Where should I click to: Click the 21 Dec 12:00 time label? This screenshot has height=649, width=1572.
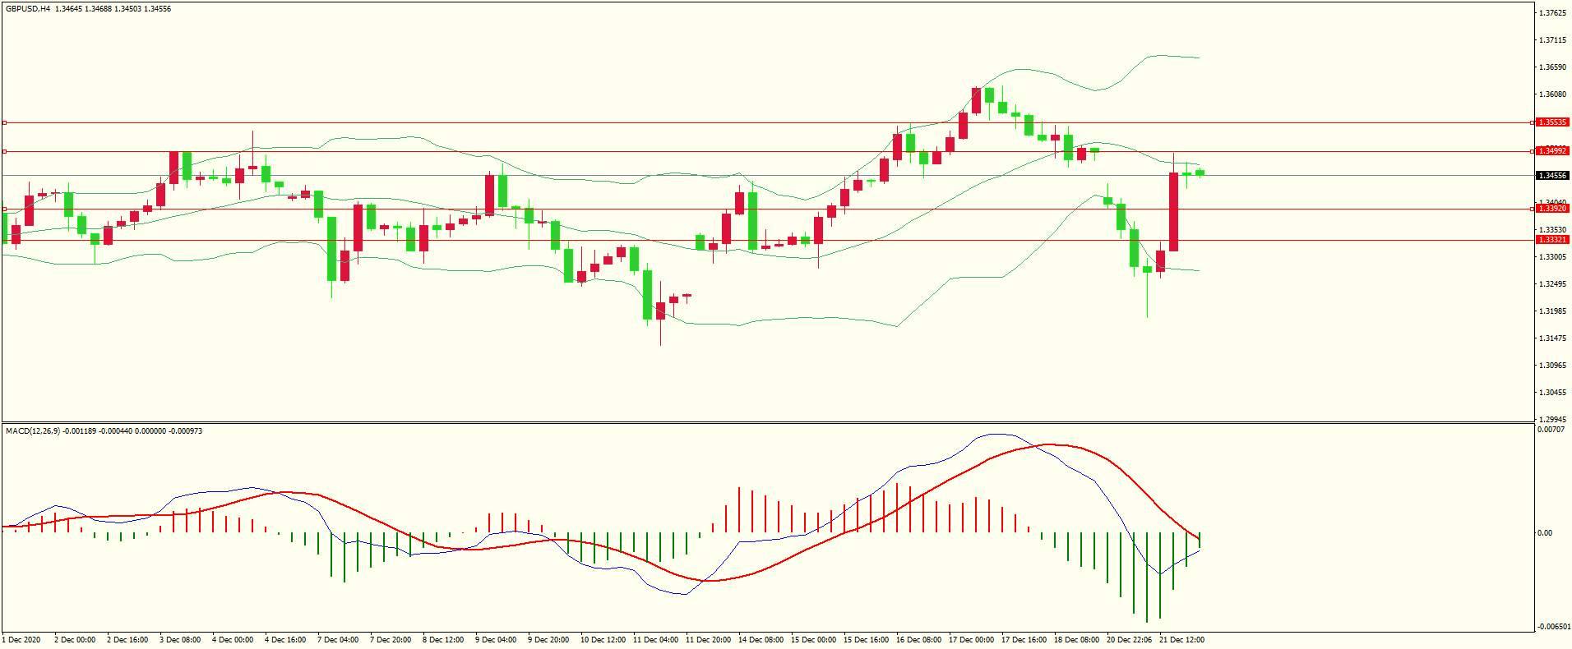pyautogui.click(x=1181, y=640)
